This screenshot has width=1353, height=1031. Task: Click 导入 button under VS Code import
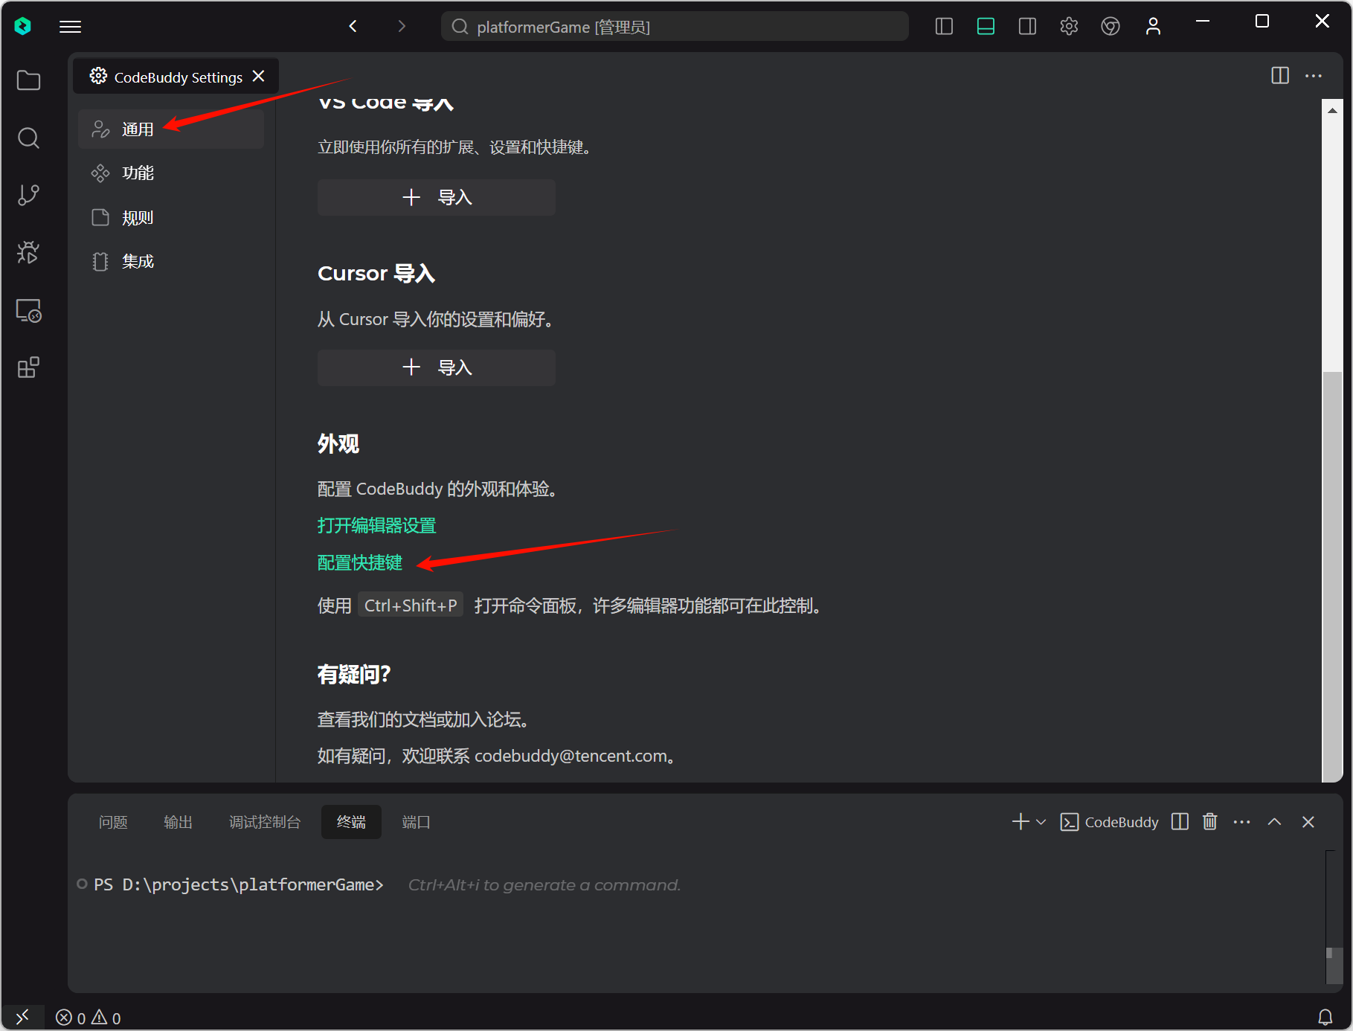[437, 197]
